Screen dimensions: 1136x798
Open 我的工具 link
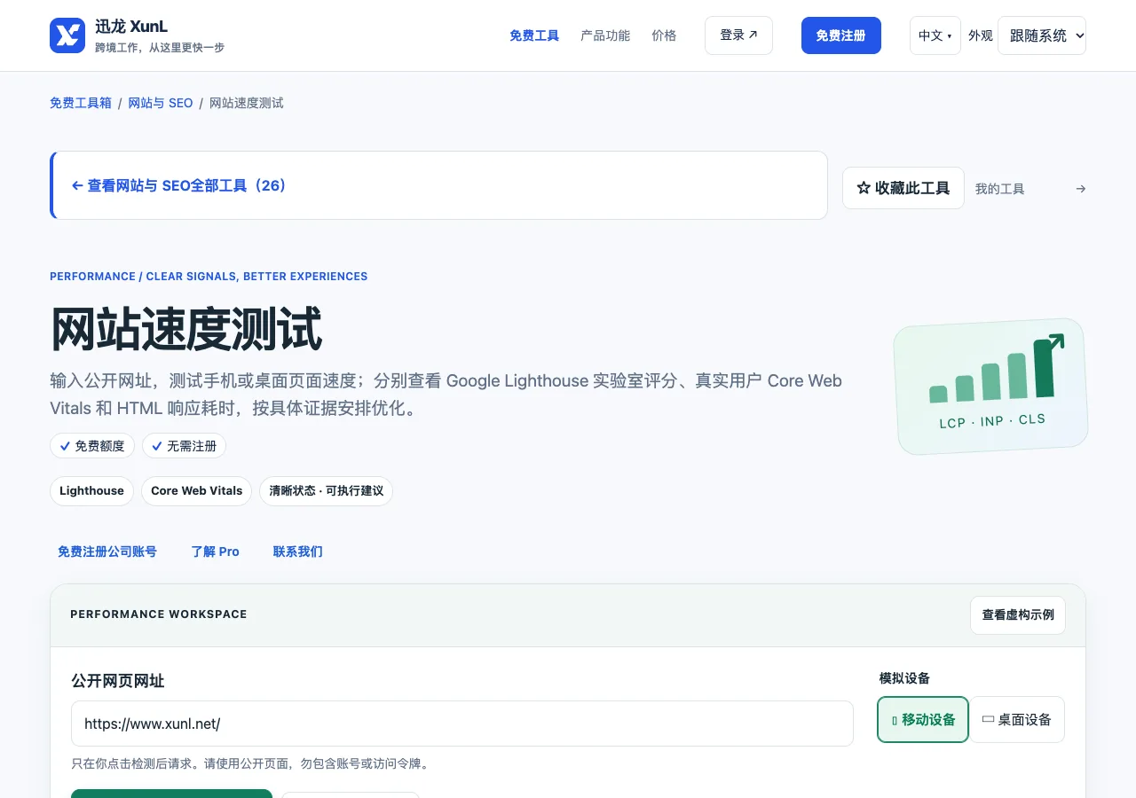click(999, 189)
